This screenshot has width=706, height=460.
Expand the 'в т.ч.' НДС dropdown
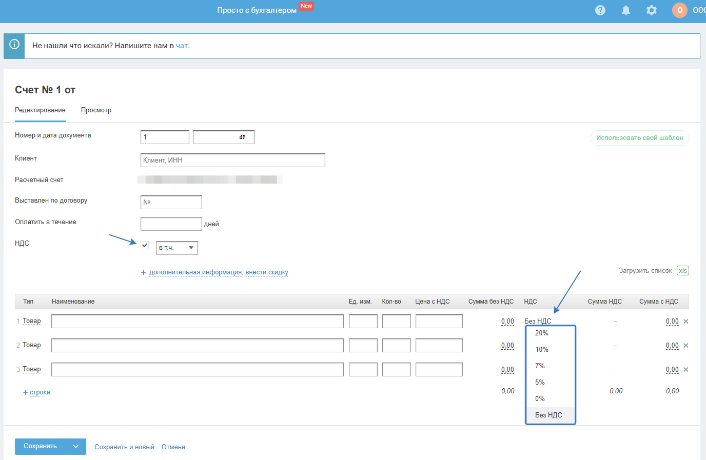177,248
